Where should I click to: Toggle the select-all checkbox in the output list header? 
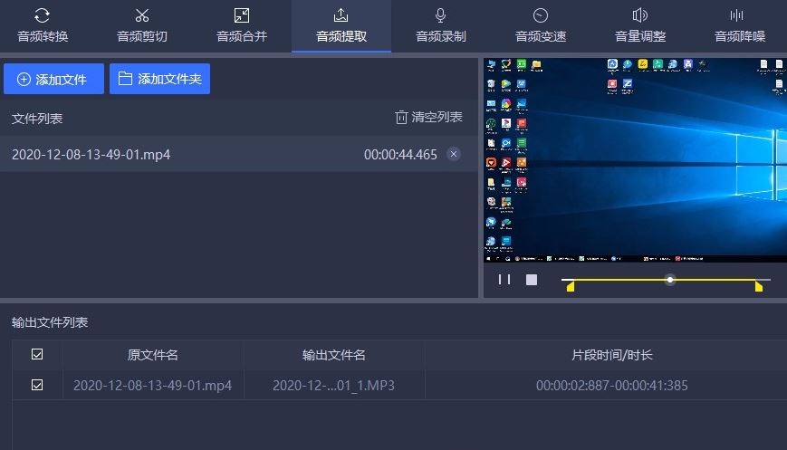click(37, 354)
